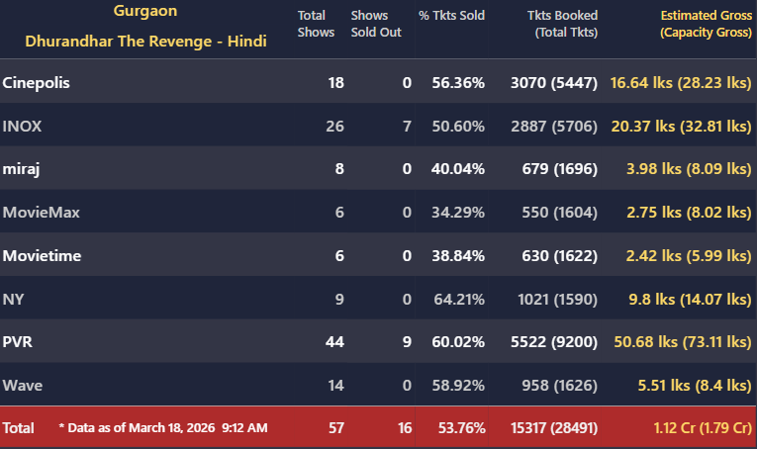Click Total row sold out value 16
The height and width of the screenshot is (449, 757).
coord(405,428)
